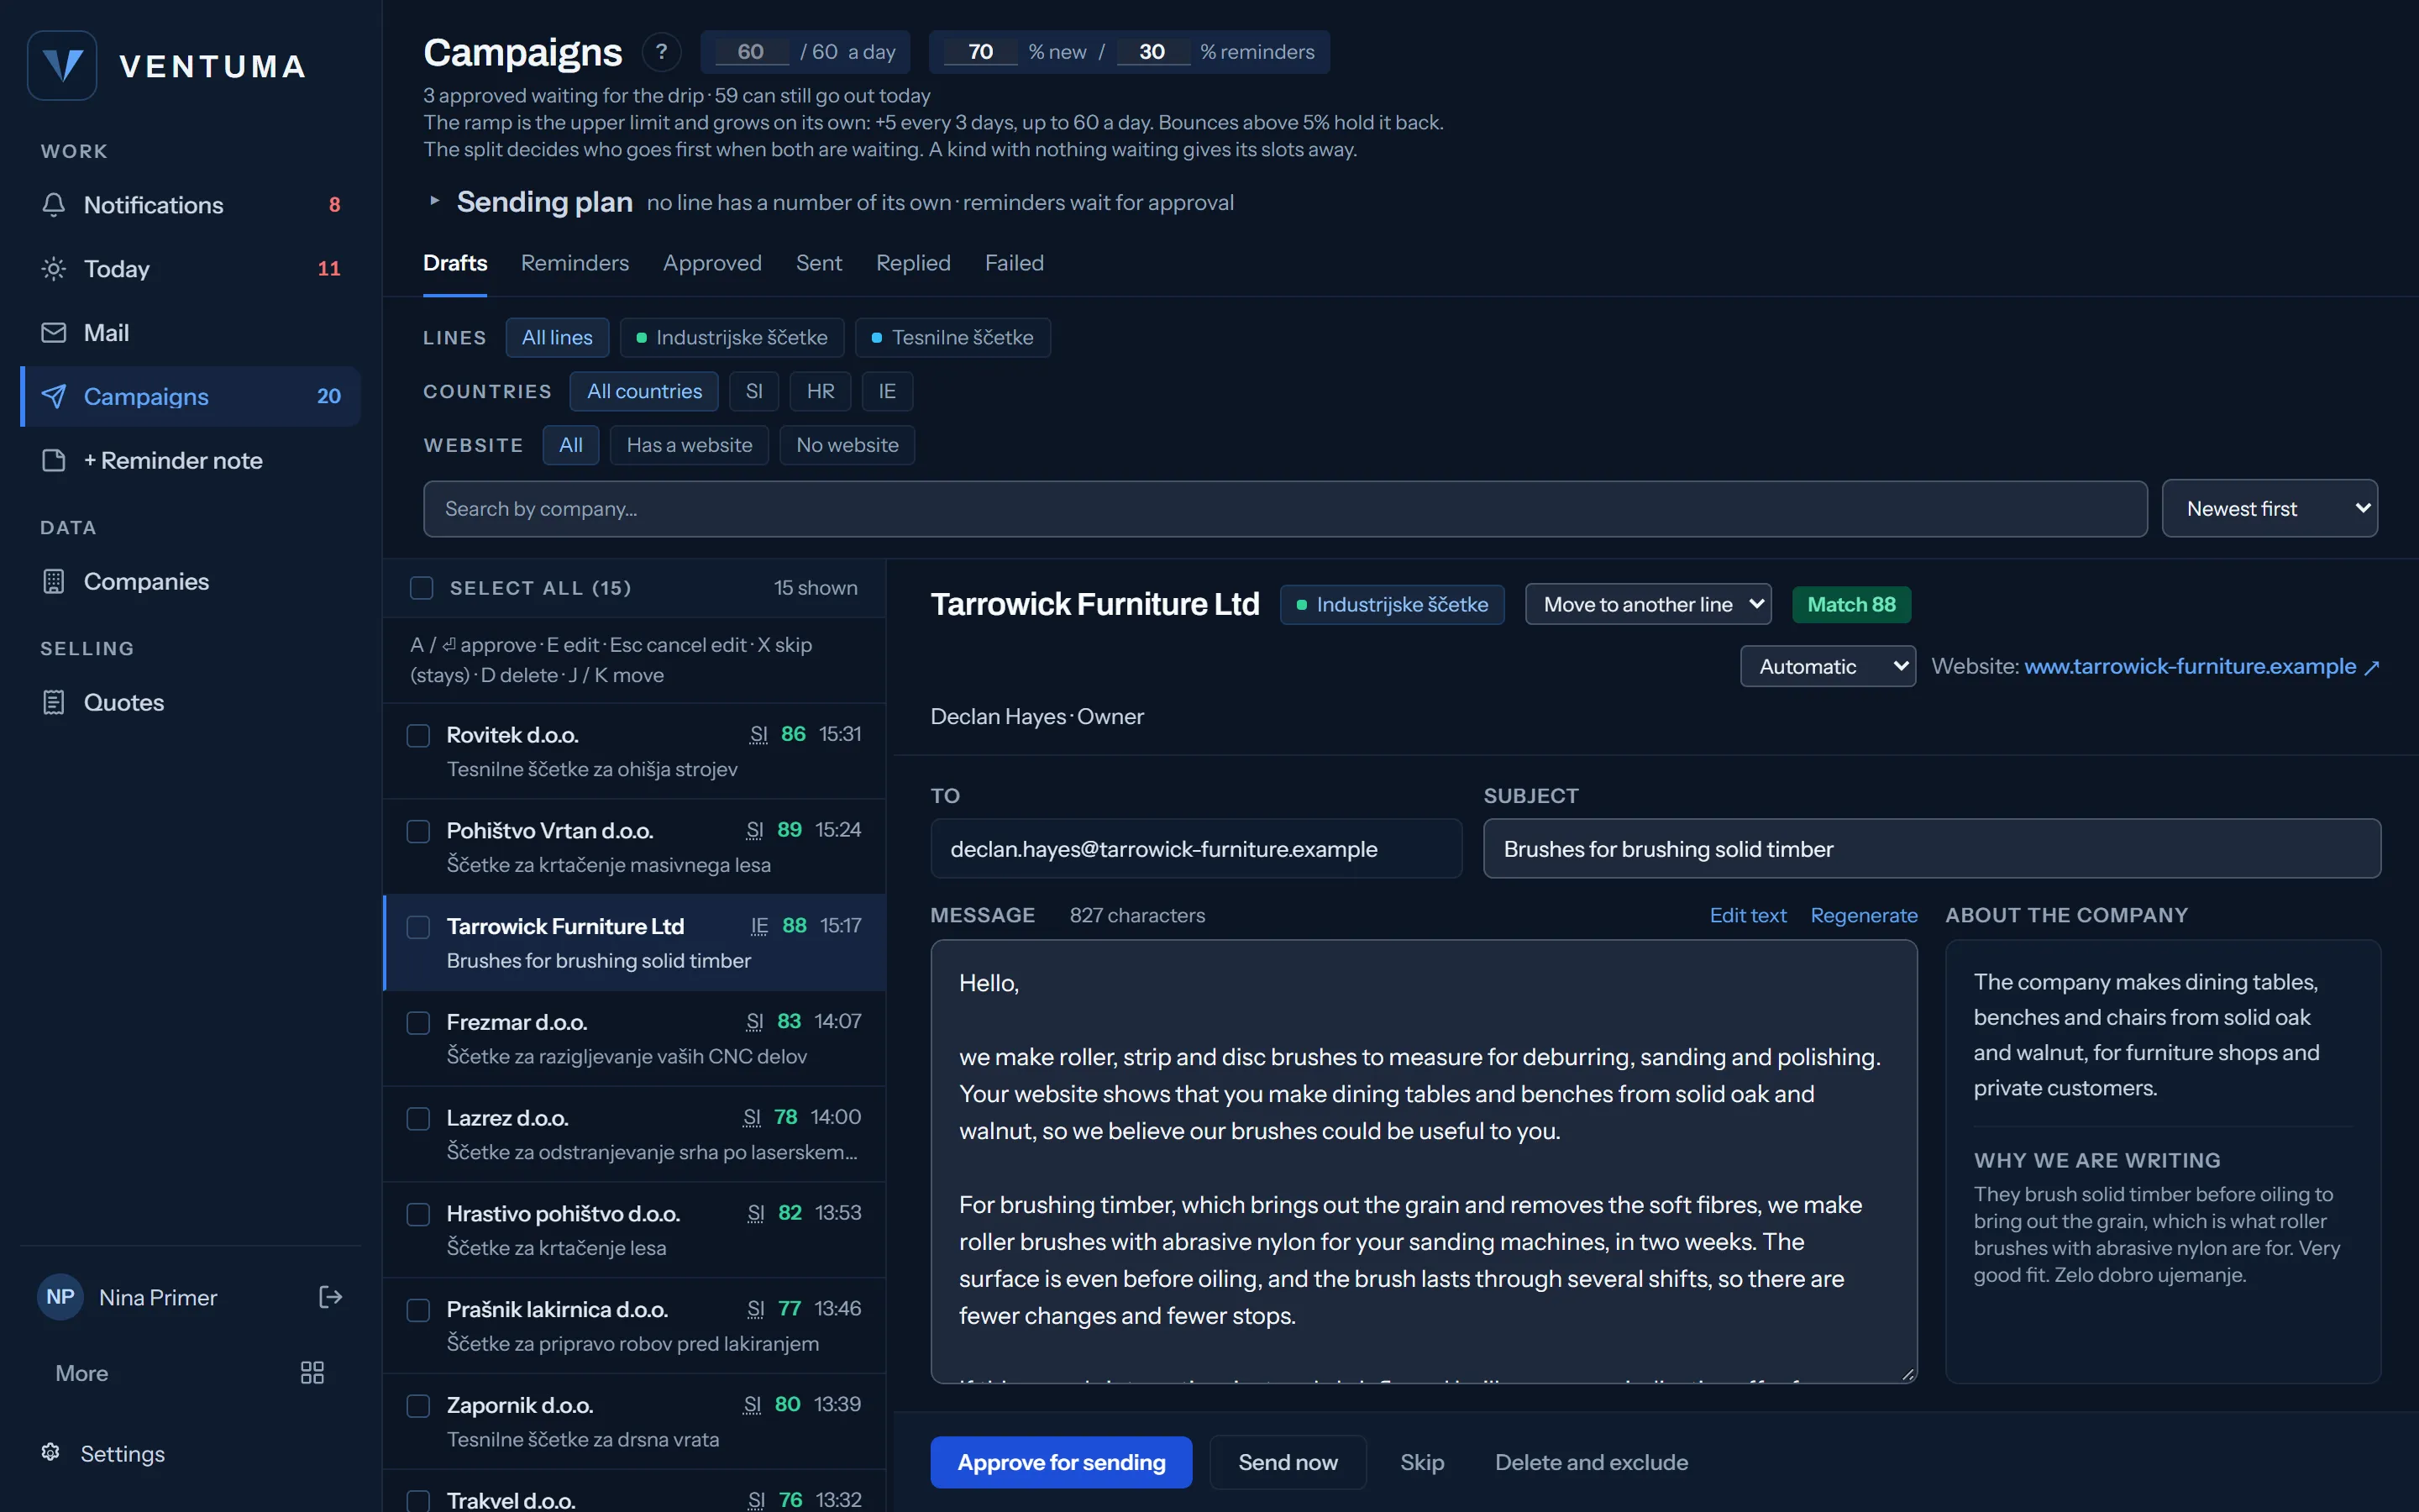
Task: Open Mail envelope icon
Action: 54,333
